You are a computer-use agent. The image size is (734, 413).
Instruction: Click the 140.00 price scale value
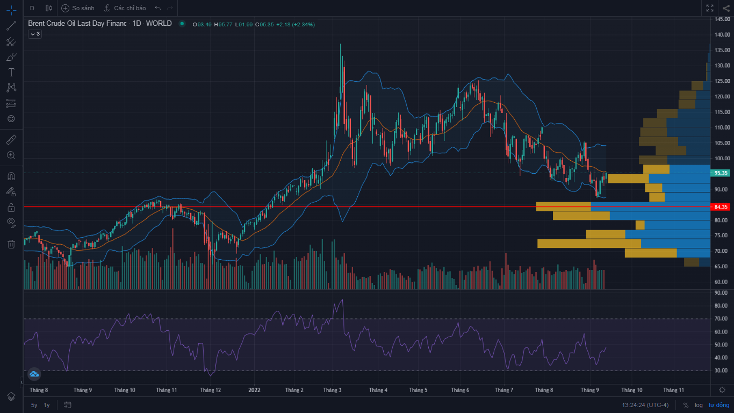coord(722,35)
